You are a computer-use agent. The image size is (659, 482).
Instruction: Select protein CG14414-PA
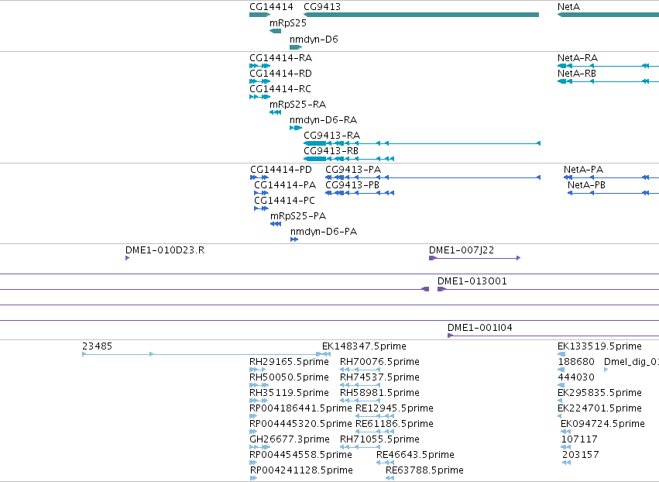click(285, 185)
